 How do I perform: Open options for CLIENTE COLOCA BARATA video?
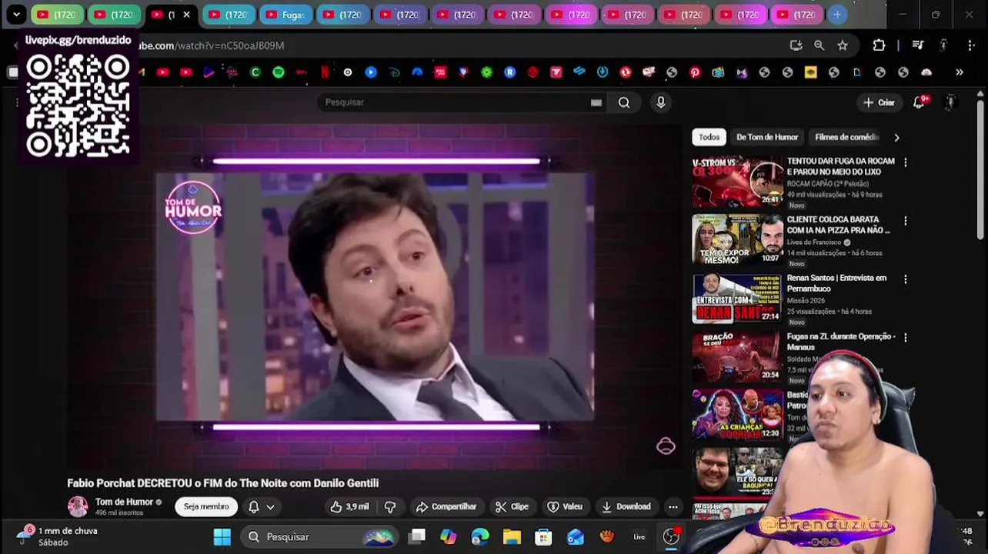(906, 221)
